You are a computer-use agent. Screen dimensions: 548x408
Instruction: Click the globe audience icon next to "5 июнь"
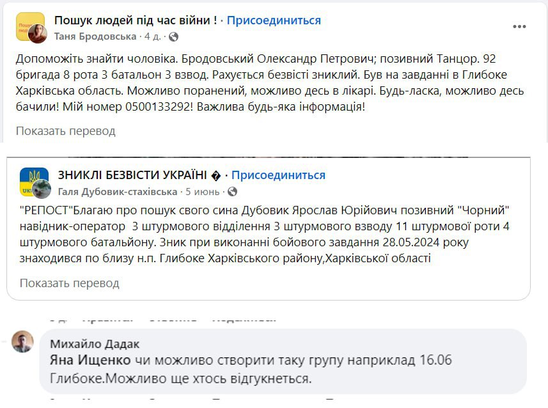[x=233, y=191]
